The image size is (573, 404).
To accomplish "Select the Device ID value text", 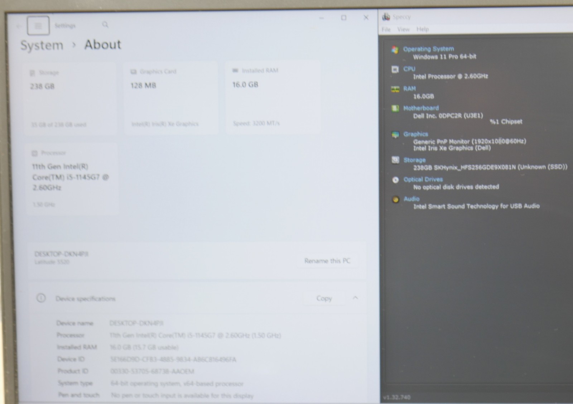I will coord(173,359).
